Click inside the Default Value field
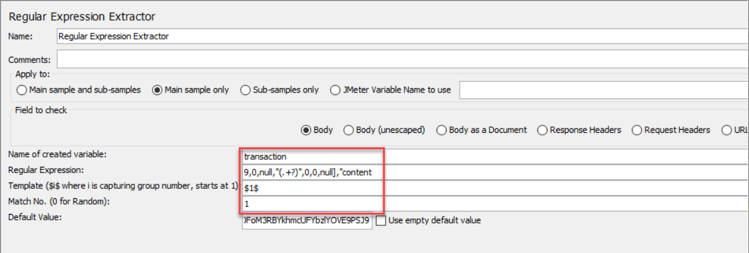 (307, 221)
